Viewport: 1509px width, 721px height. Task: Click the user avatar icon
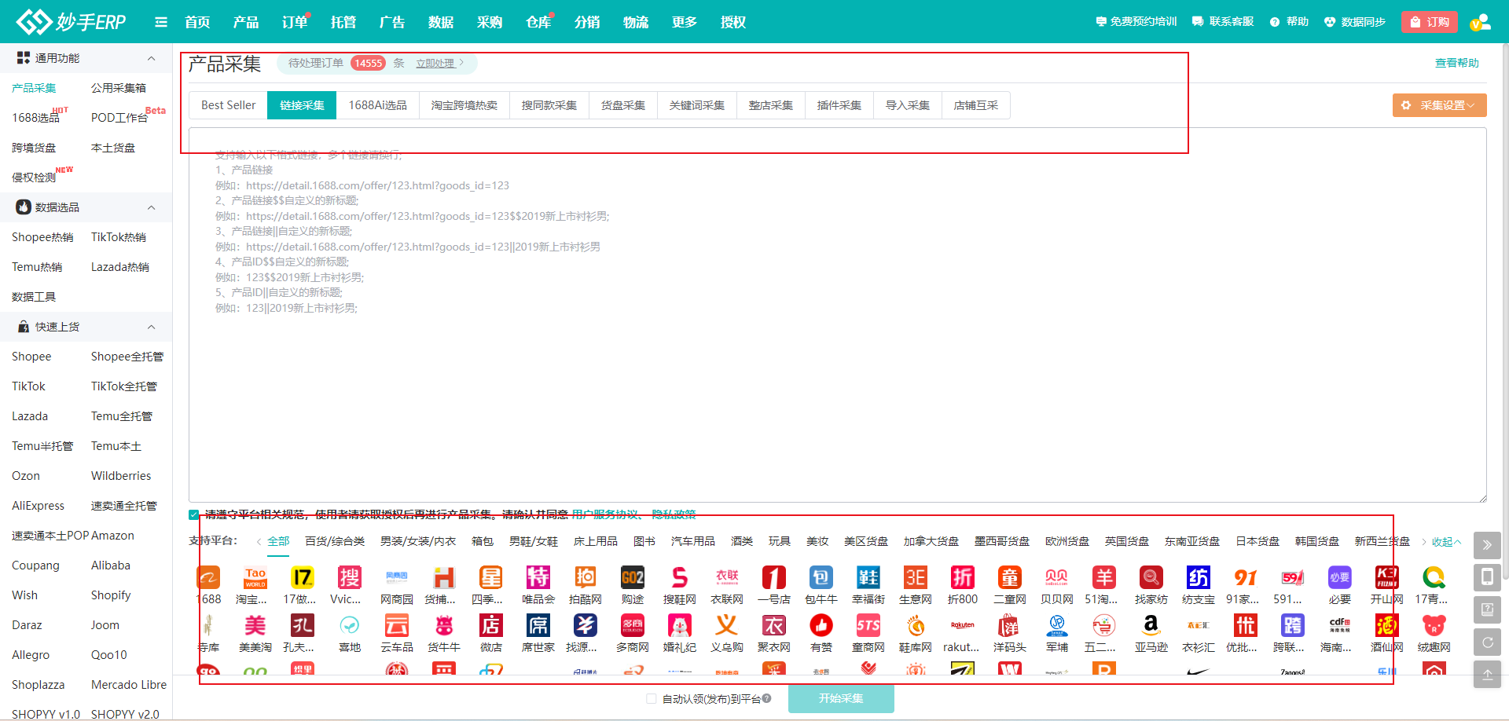pyautogui.click(x=1480, y=22)
